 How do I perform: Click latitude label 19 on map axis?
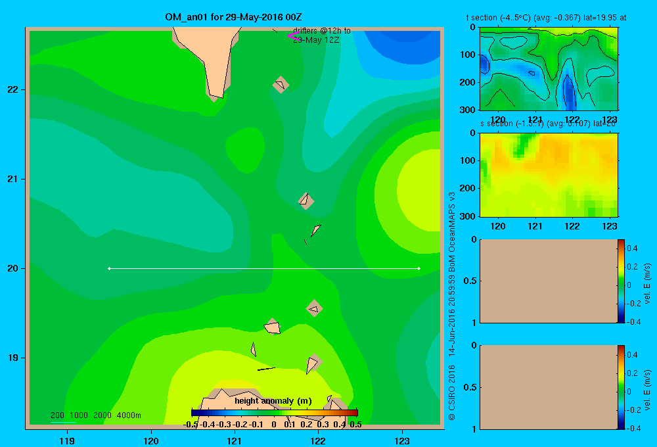pyautogui.click(x=13, y=358)
